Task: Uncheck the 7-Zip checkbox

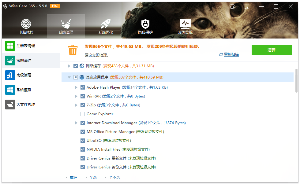Action: [x=83, y=105]
